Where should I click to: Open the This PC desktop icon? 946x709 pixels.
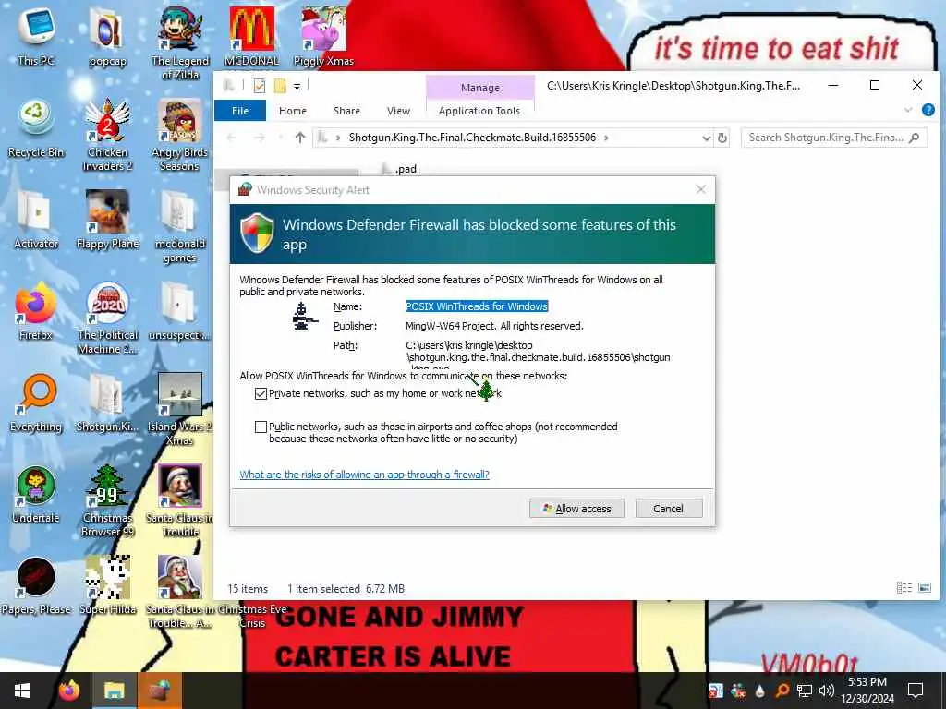[x=36, y=34]
